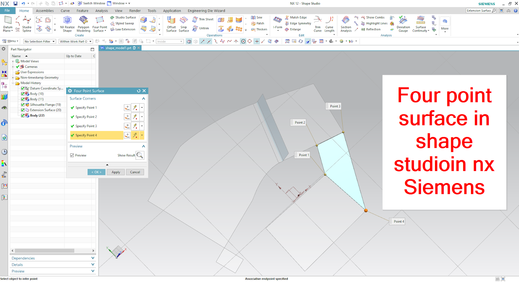Open Surface Continuity analysis
This screenshot has height=282, width=519.
click(421, 24)
